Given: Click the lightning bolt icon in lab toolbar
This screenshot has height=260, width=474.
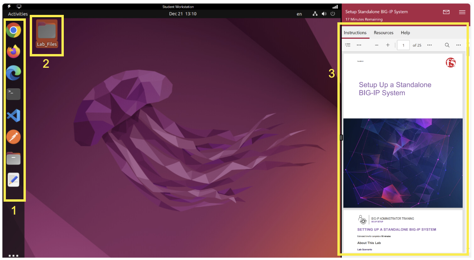Looking at the screenshot, I should [9, 7].
